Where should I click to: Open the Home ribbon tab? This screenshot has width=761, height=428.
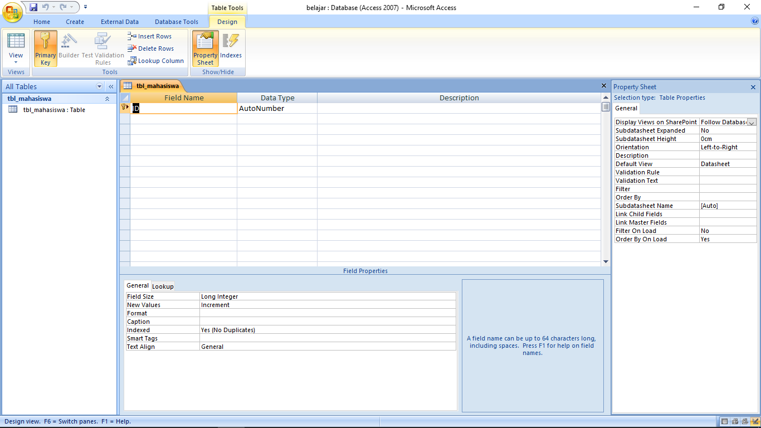click(x=42, y=22)
